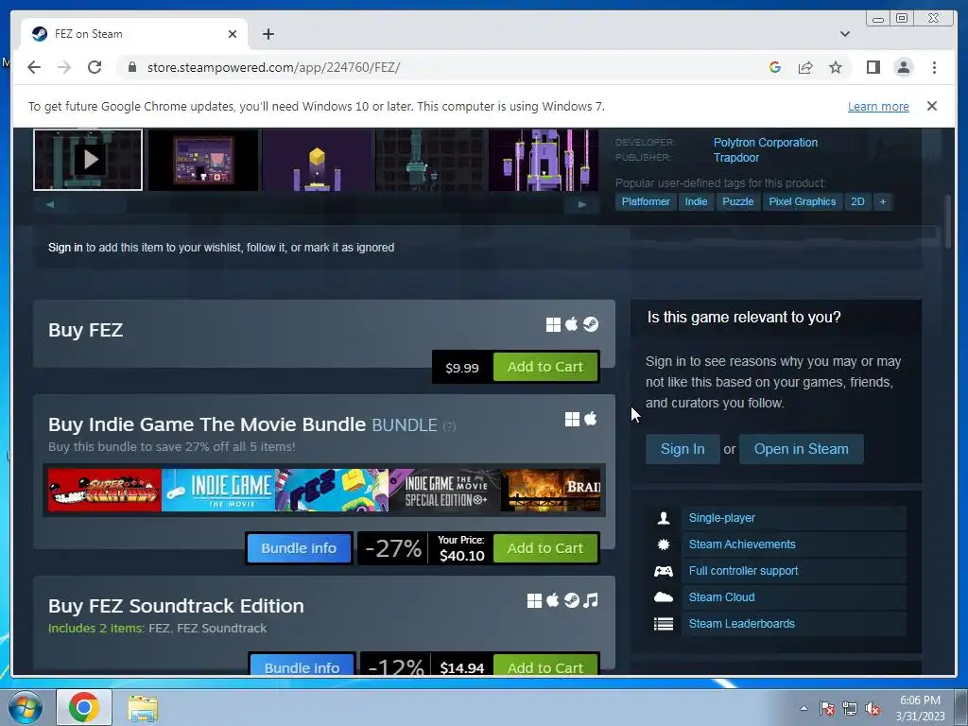This screenshot has width=968, height=726.
Task: Open Bundle info for FEZ Soundtrack Edition
Action: point(302,665)
